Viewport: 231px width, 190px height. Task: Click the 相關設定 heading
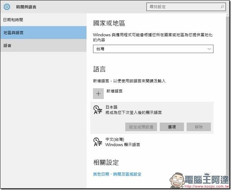coord(106,163)
